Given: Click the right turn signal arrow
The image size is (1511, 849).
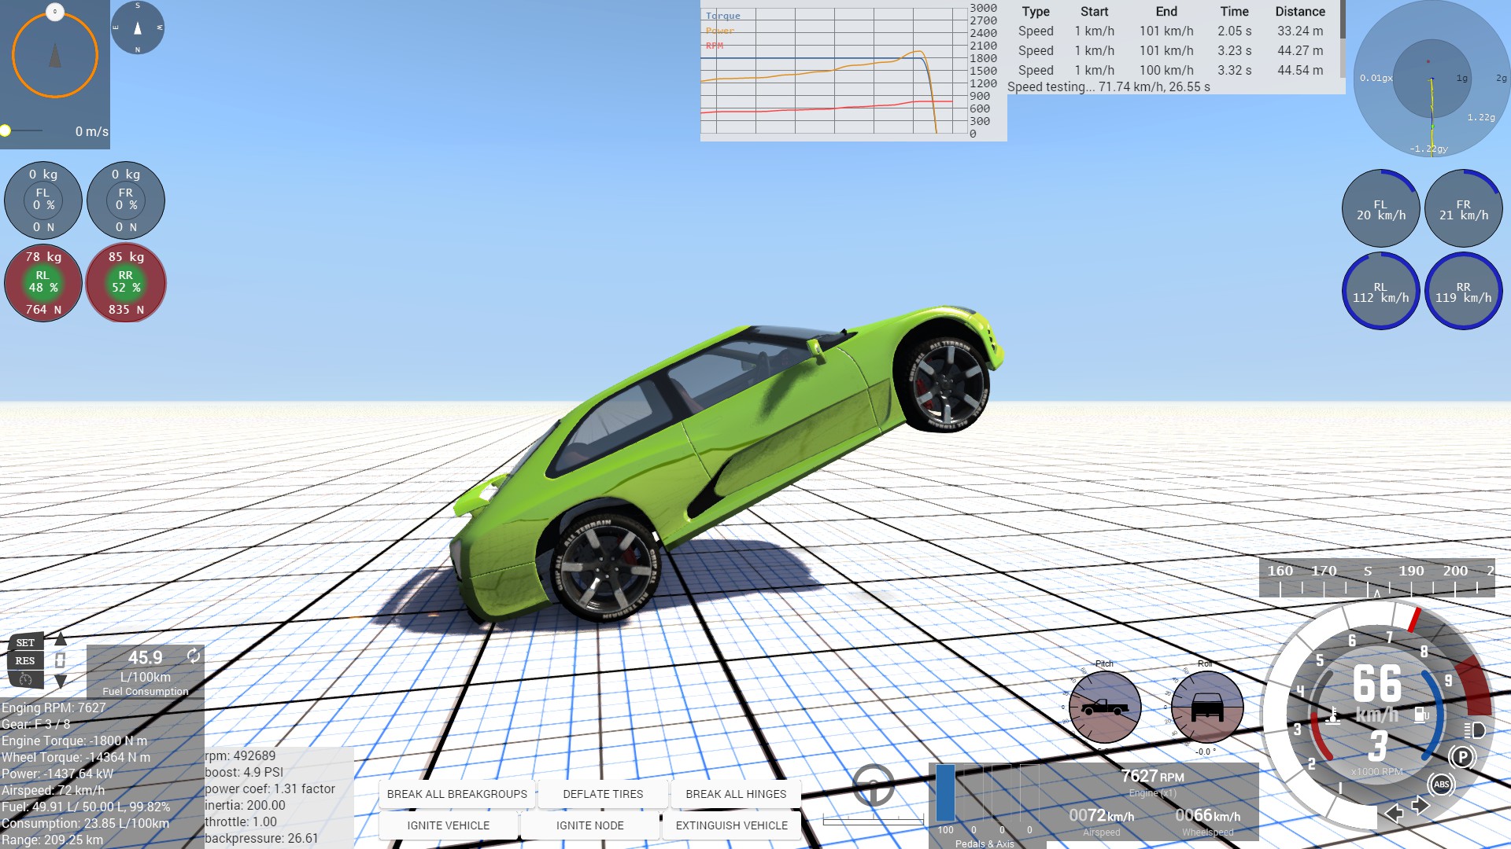Looking at the screenshot, I should [x=1420, y=807].
